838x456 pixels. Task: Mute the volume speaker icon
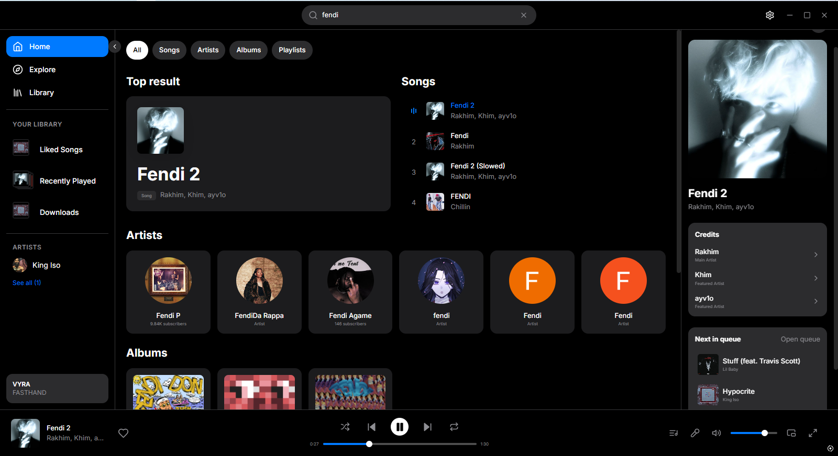click(716, 433)
